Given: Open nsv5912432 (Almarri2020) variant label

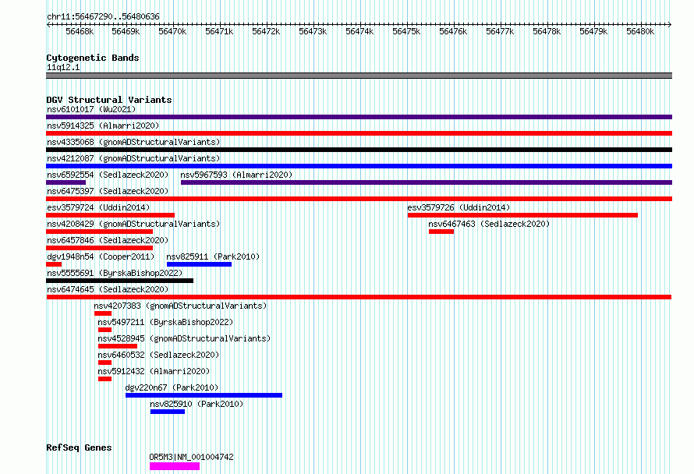Looking at the screenshot, I should point(154,371).
